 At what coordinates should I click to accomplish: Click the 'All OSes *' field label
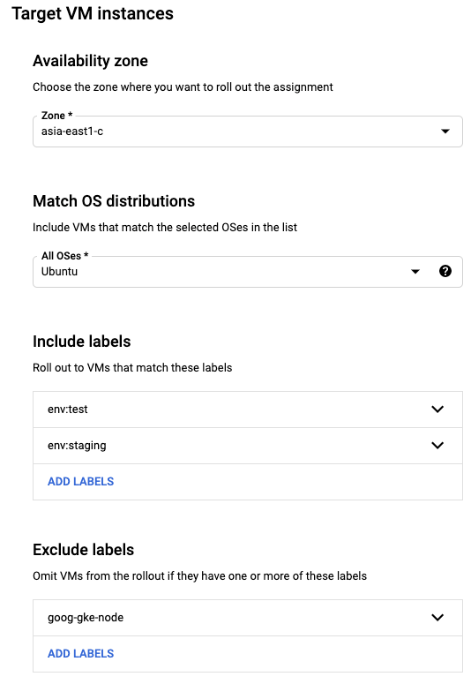pos(65,256)
